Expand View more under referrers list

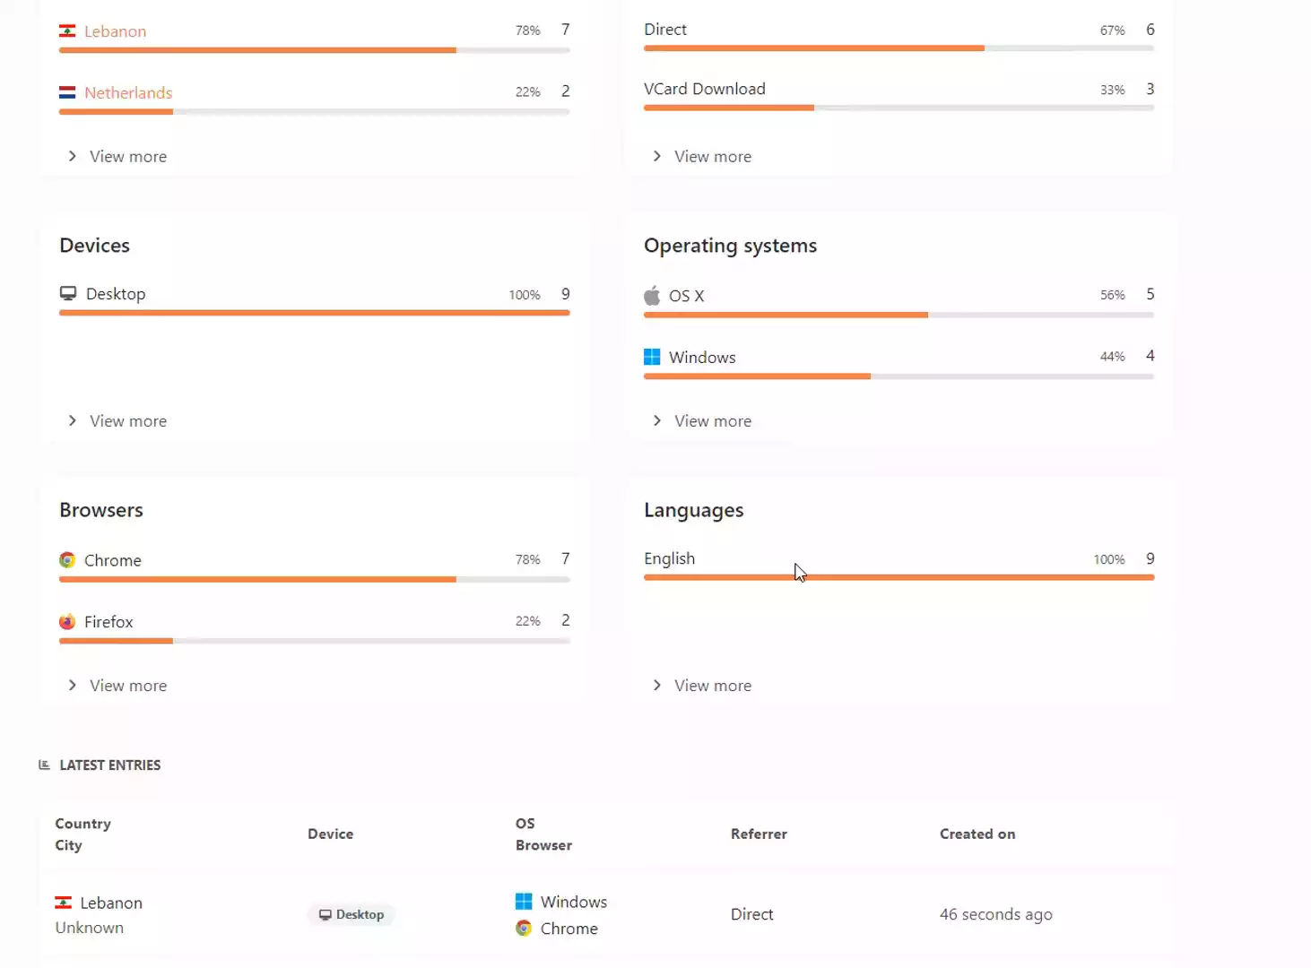point(702,156)
